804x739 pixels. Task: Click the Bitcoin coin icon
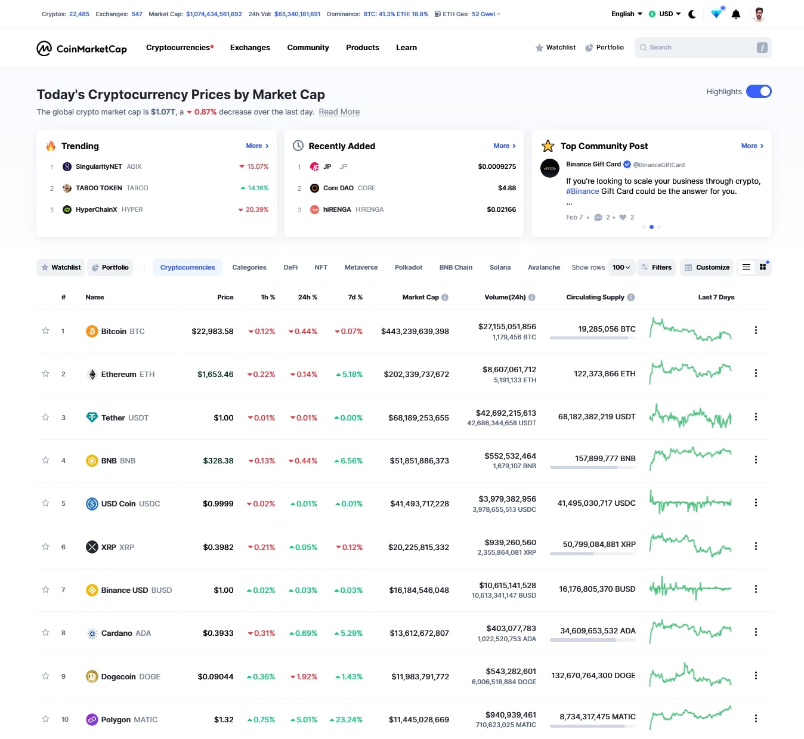click(92, 331)
